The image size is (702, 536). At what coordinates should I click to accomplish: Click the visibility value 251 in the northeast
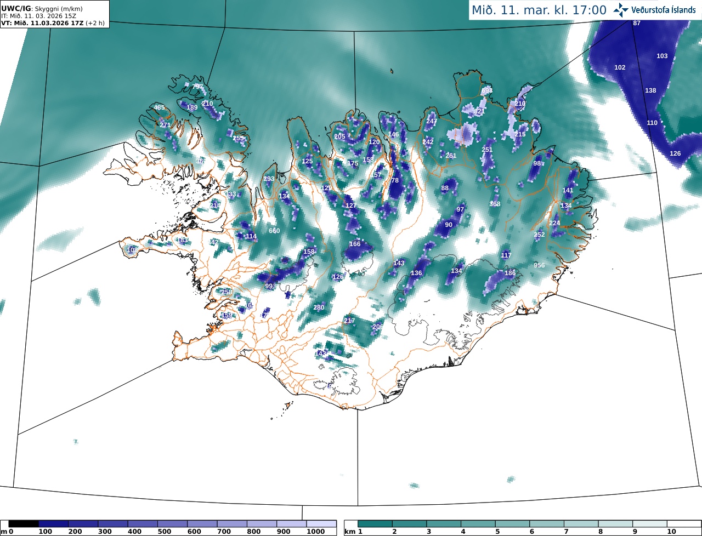click(x=487, y=150)
